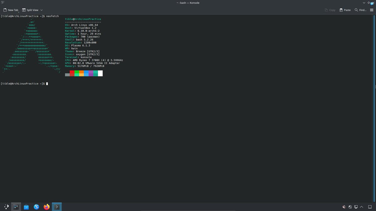Viewport: 376px width, 211px height.
Task: Click the Paste toolbar button
Action: 345,10
